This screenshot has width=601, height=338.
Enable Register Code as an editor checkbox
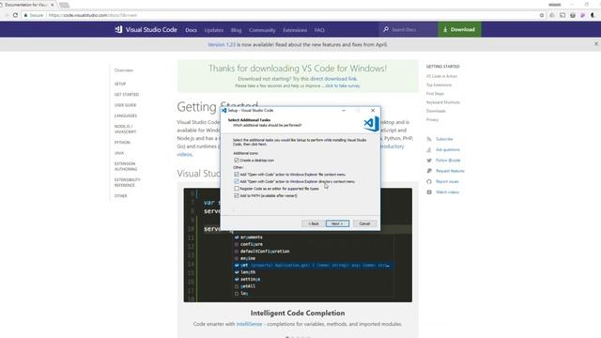click(x=237, y=189)
